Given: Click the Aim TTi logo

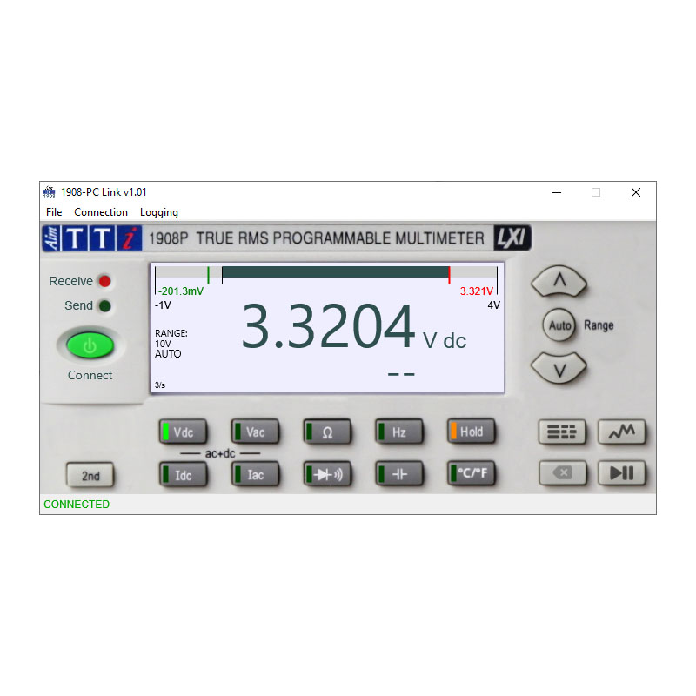Looking at the screenshot, I should 92,238.
